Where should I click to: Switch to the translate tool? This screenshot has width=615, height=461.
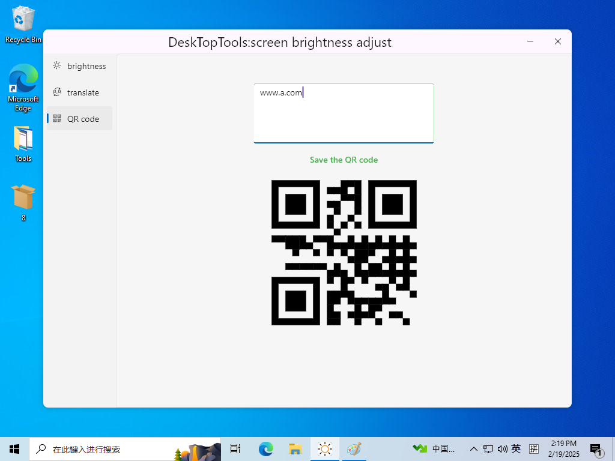point(79,92)
